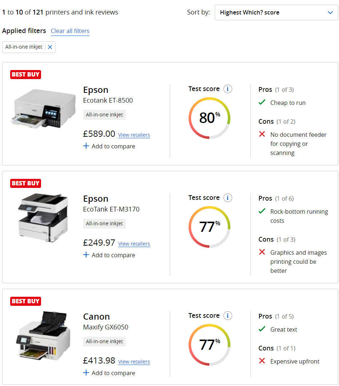The height and width of the screenshot is (386, 339).
Task: Add Epson EcoTank ET-M3170 to compare
Action: (109, 255)
